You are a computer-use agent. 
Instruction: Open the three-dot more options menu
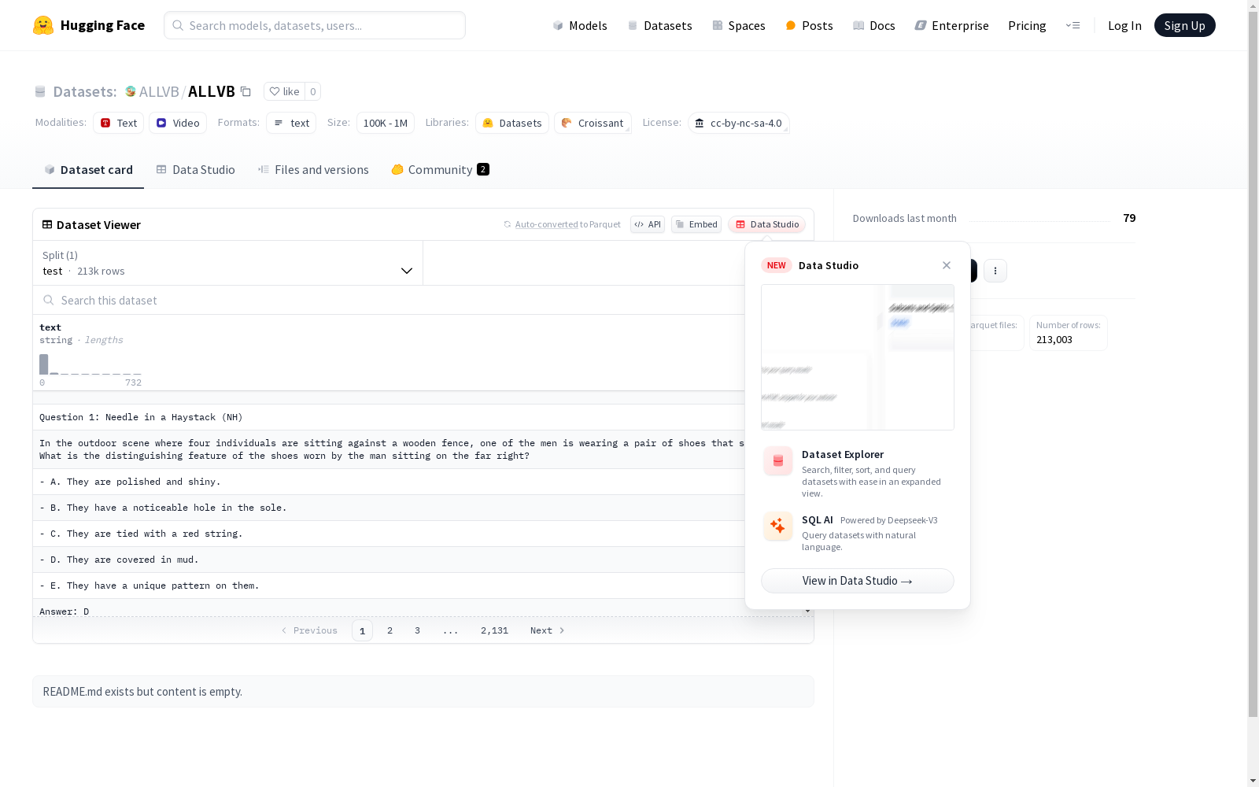click(995, 271)
